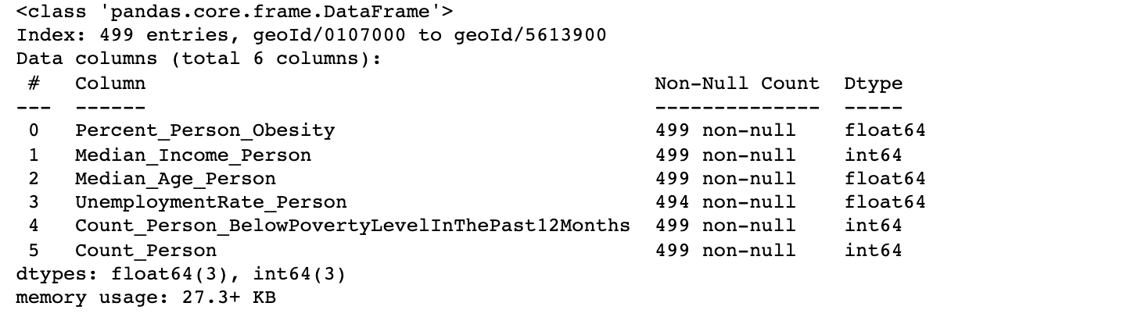Click the 'Dtype' column header

coord(873,84)
